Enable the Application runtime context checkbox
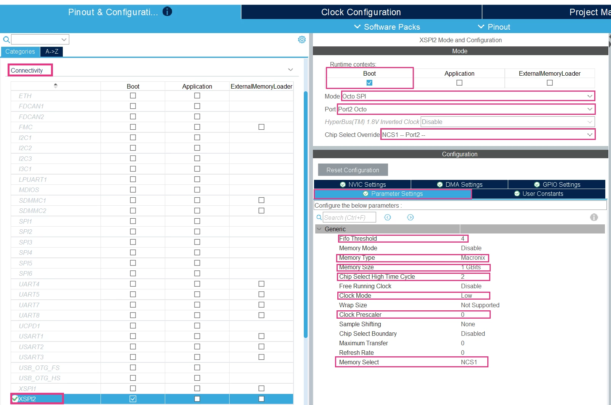 click(459, 83)
